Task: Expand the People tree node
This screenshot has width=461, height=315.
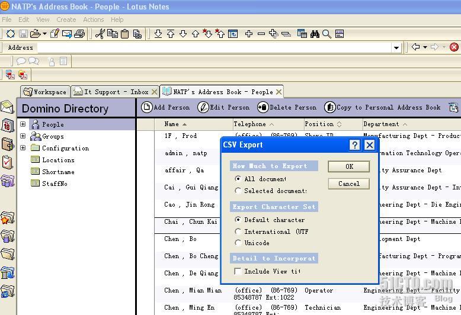Action: (x=23, y=124)
